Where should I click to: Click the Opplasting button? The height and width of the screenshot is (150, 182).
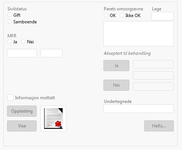tap(22, 111)
